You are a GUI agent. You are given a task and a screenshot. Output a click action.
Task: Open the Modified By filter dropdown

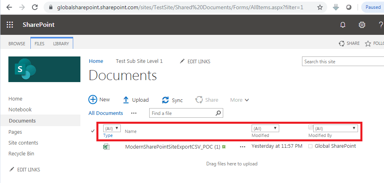335,128
